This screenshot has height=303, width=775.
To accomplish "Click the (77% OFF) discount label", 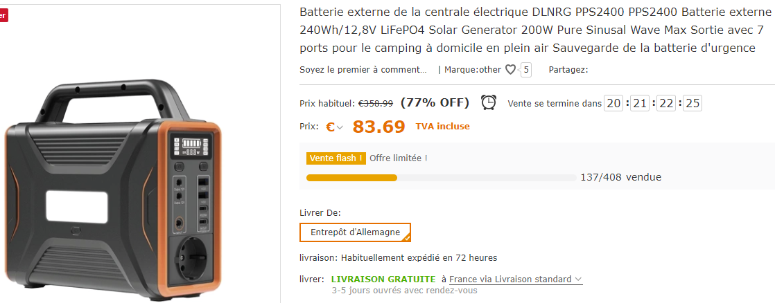I will pos(435,102).
